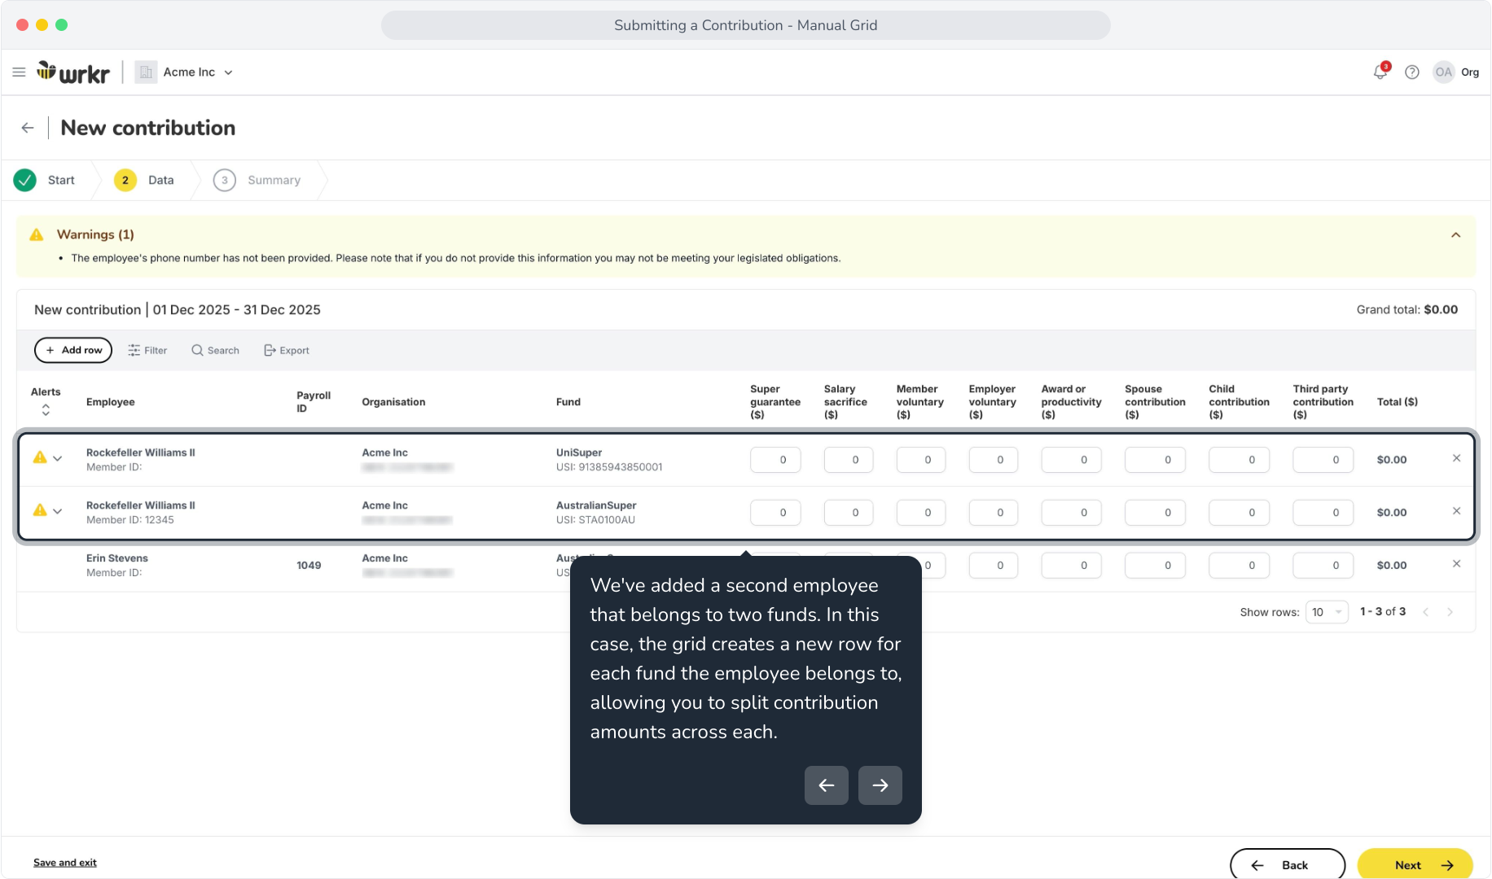Image resolution: width=1492 pixels, height=879 pixels.
Task: Expand UniSuper row alert chevron
Action: 58,459
